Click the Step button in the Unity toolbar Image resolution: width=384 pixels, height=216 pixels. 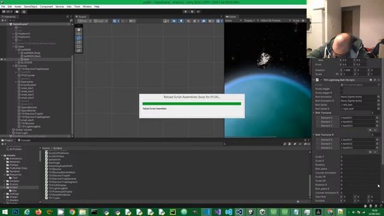pyautogui.click(x=199, y=11)
